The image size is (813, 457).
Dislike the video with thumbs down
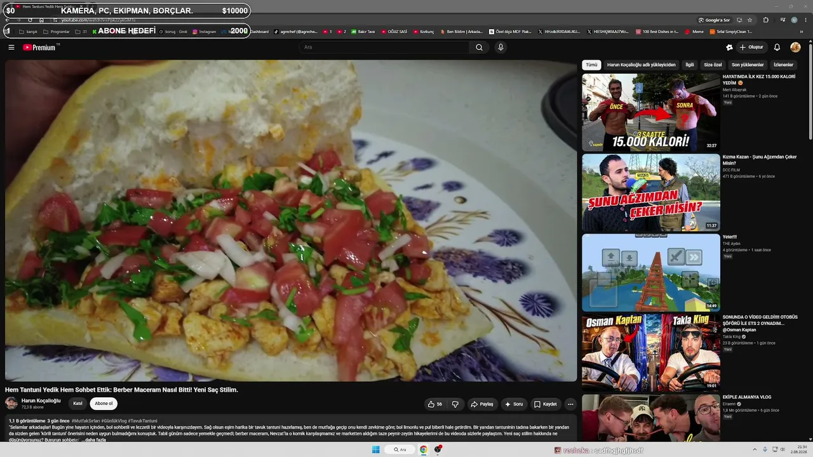pos(455,404)
